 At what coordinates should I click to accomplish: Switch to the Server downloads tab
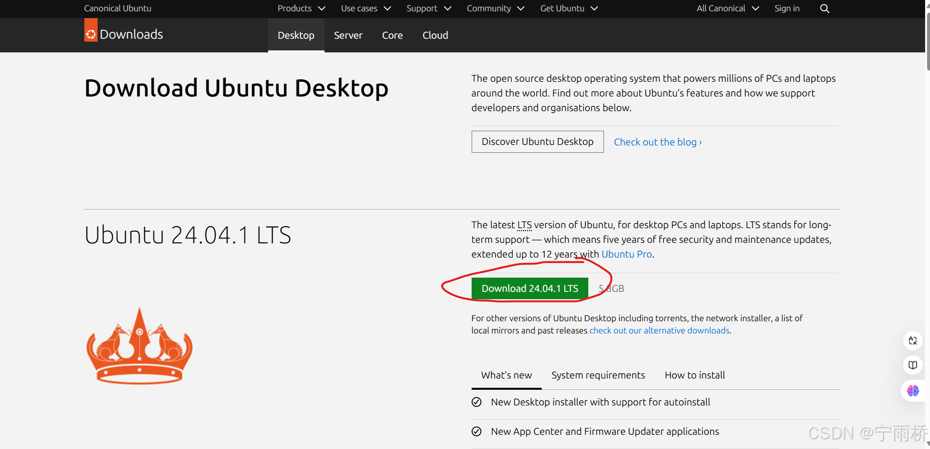[348, 35]
